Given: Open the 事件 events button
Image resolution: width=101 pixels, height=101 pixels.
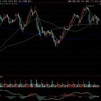Looking at the screenshot, I should point(78,1).
